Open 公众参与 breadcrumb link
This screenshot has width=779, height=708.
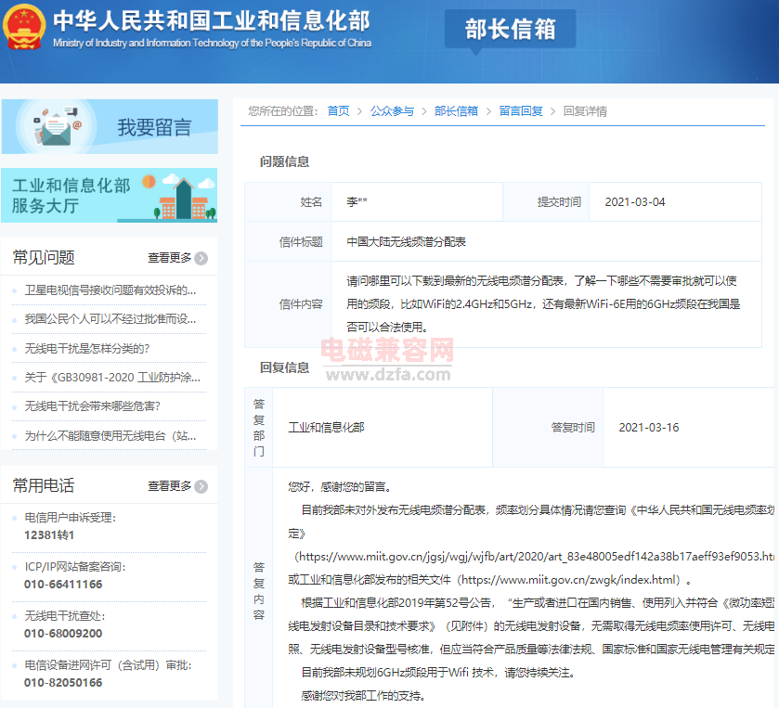[392, 111]
